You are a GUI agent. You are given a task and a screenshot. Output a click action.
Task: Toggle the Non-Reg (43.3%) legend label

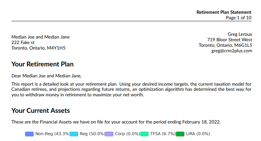coord(52,134)
